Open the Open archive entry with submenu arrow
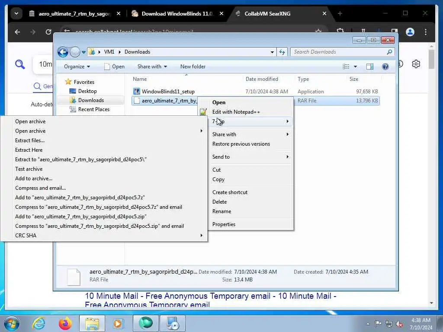The width and height of the screenshot is (443, 332). coord(104,131)
